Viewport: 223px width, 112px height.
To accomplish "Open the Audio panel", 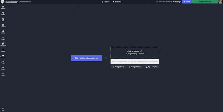I will point(3,50).
